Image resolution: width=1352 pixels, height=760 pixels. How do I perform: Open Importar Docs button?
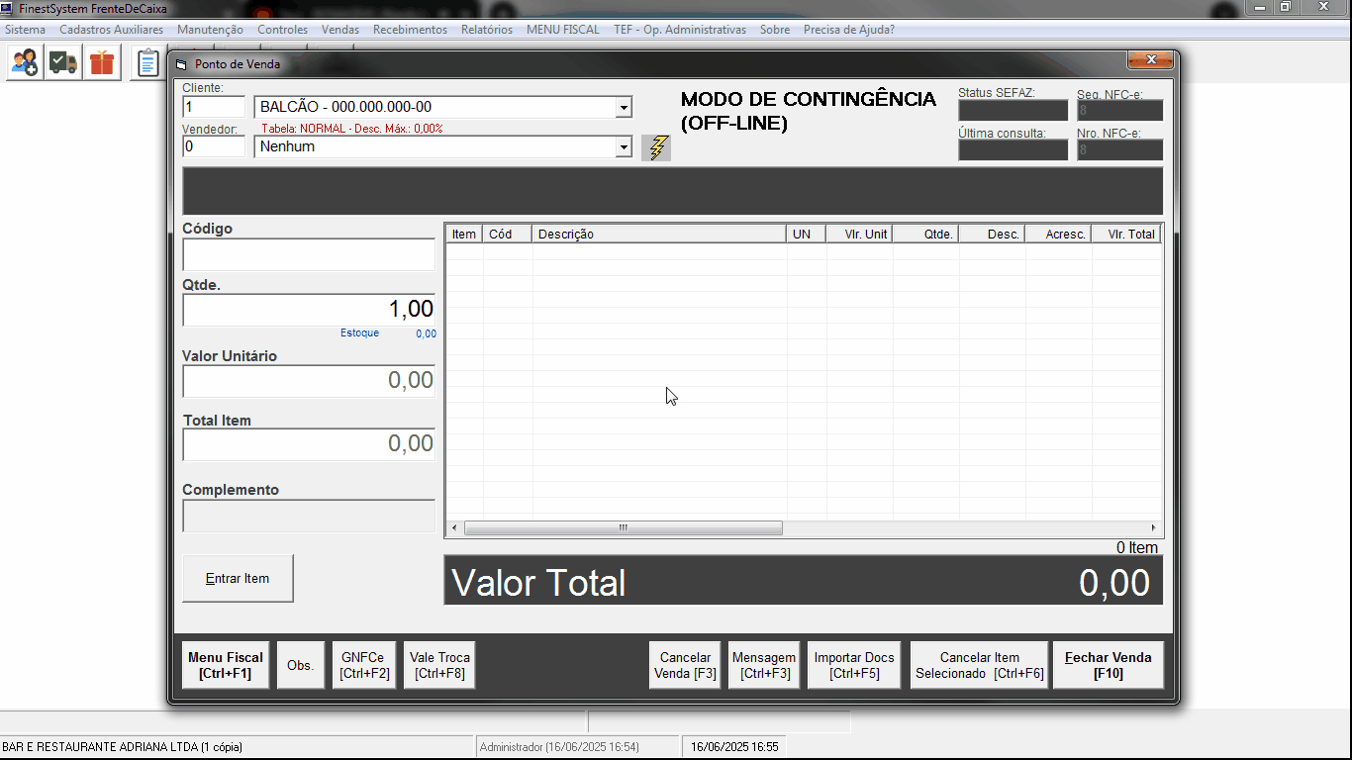853,665
